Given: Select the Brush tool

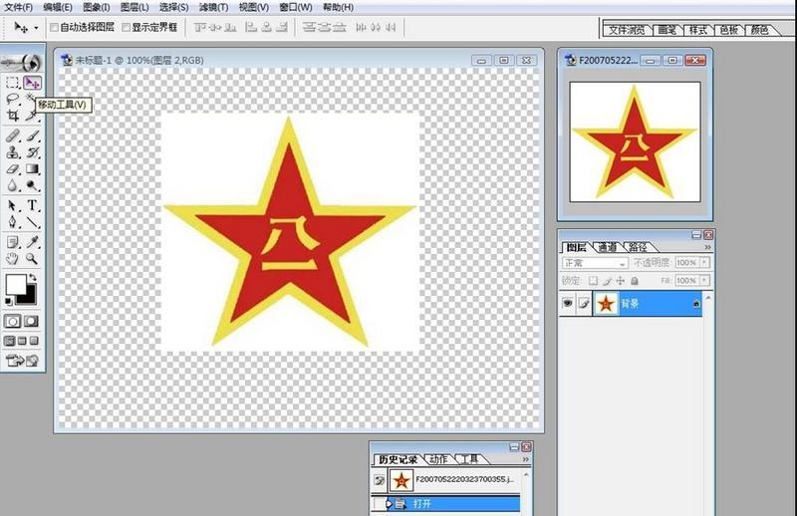Looking at the screenshot, I should point(32,135).
